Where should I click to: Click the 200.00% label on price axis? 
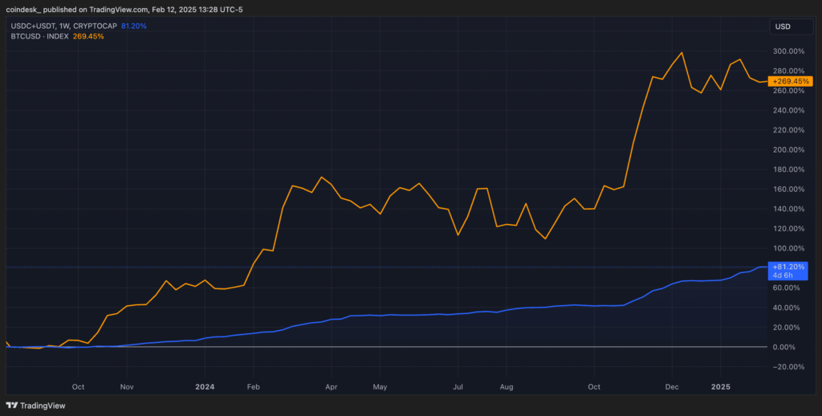787,149
